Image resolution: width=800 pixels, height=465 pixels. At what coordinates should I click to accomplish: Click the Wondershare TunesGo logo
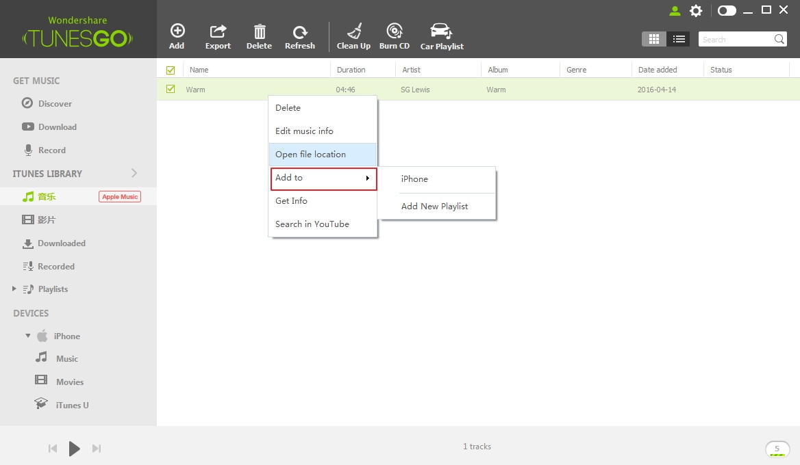77,31
